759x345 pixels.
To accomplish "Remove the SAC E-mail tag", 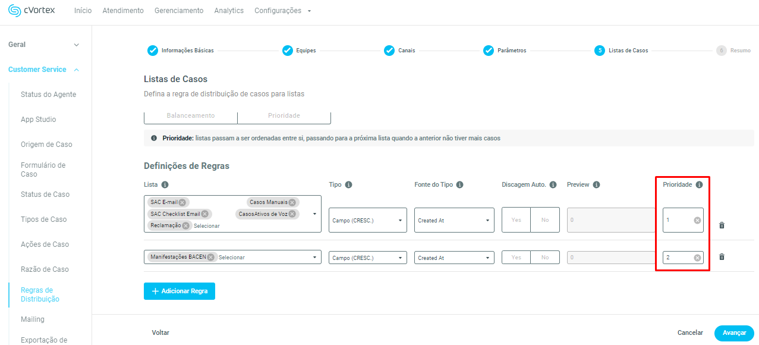I will [x=182, y=202].
